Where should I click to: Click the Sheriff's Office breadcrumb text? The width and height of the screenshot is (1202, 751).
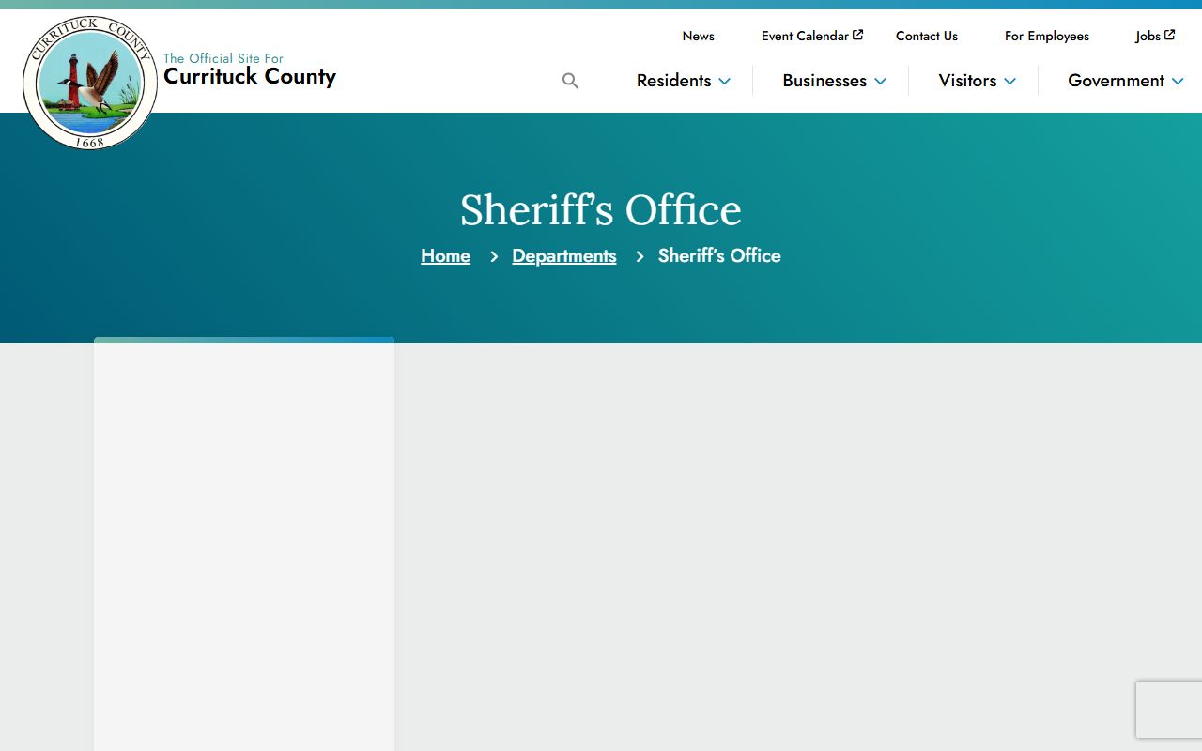[x=719, y=255]
